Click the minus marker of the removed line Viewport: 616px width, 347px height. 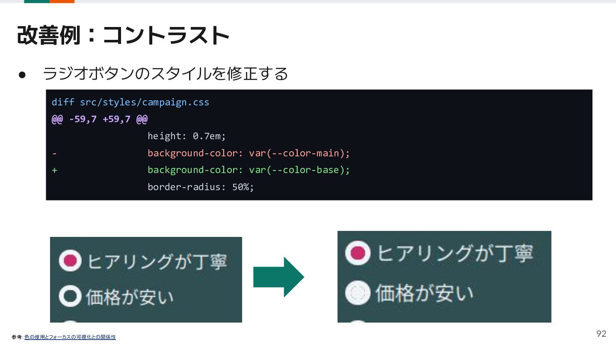click(54, 153)
